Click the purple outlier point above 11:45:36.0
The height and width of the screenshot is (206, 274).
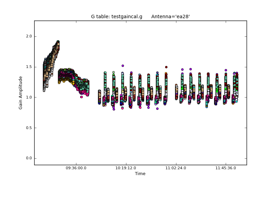coord(226,70)
